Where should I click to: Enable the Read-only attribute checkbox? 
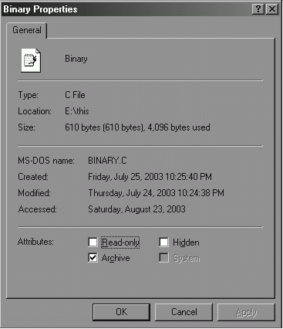coord(93,242)
